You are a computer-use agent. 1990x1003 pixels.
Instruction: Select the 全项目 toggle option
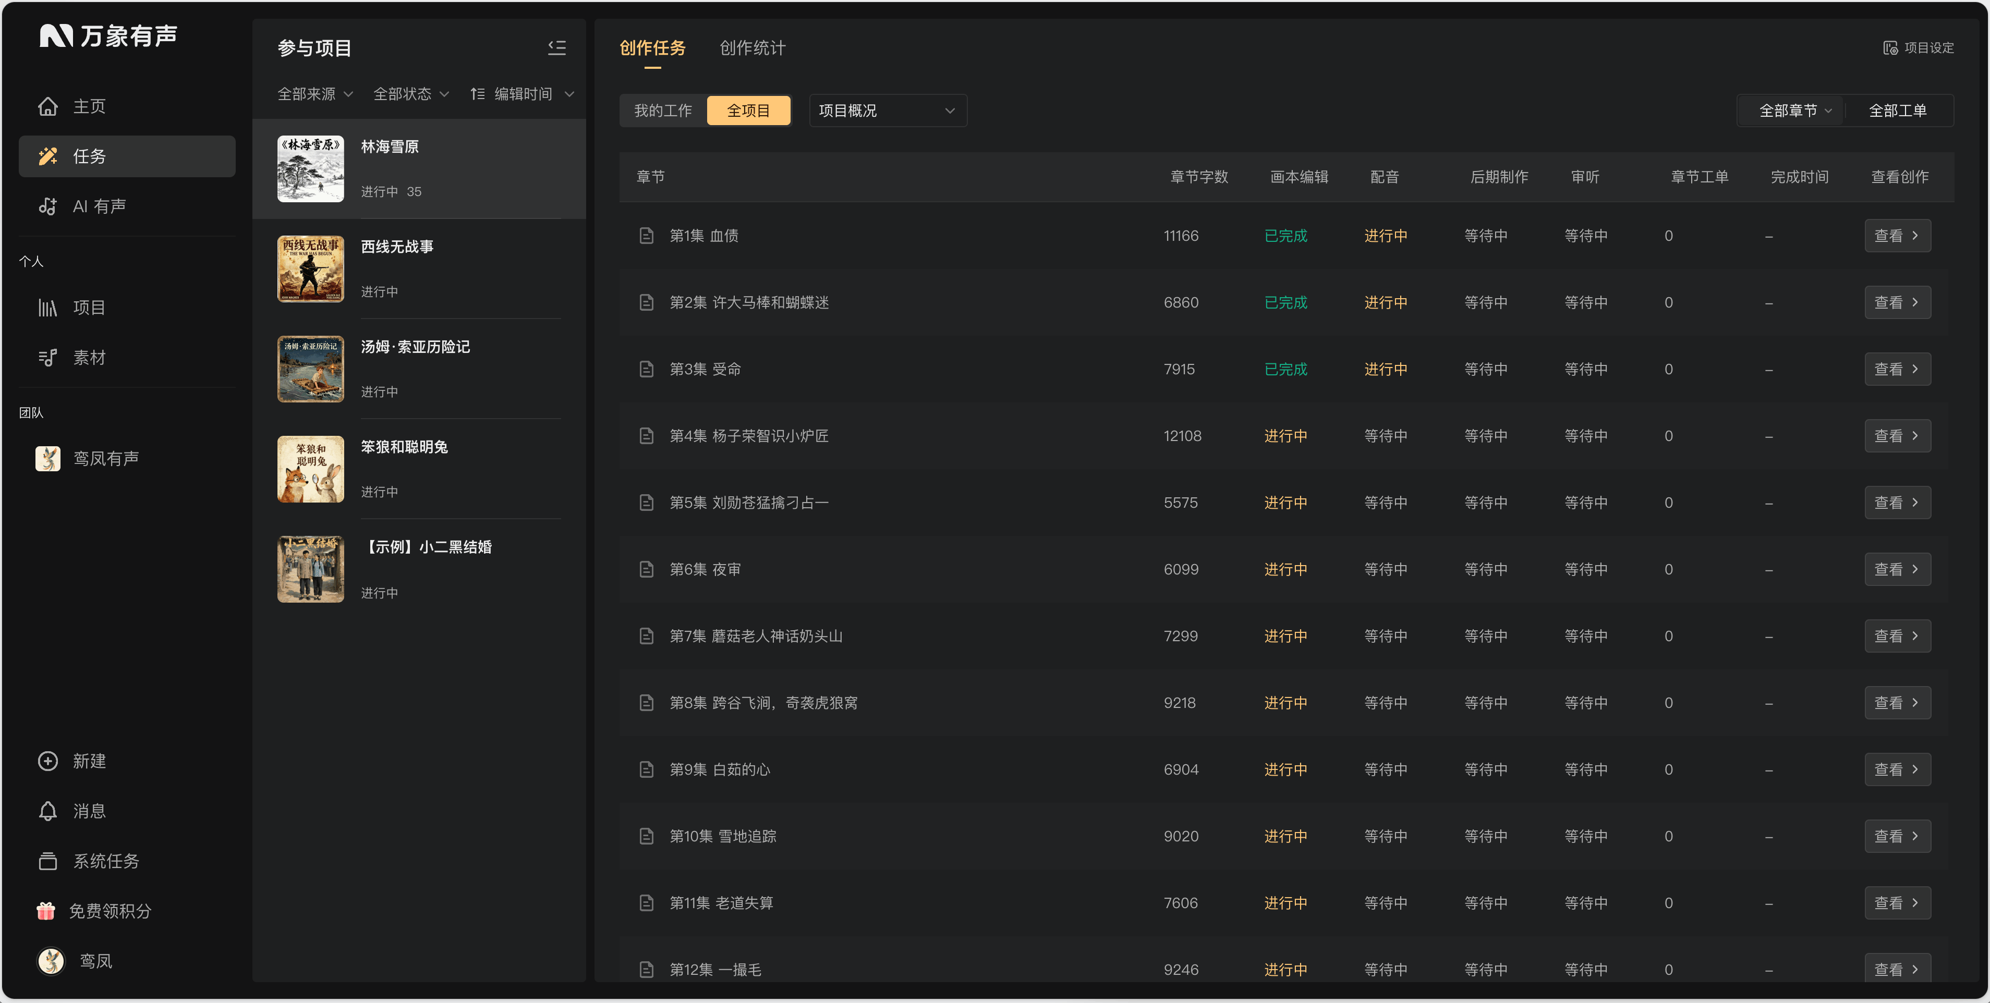pos(748,111)
